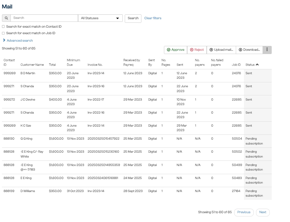Select customer name G G King

[26, 139]
